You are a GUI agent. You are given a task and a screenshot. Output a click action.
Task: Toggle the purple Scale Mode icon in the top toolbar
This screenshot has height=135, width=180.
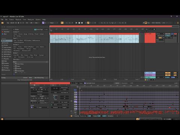[x=43, y=23]
